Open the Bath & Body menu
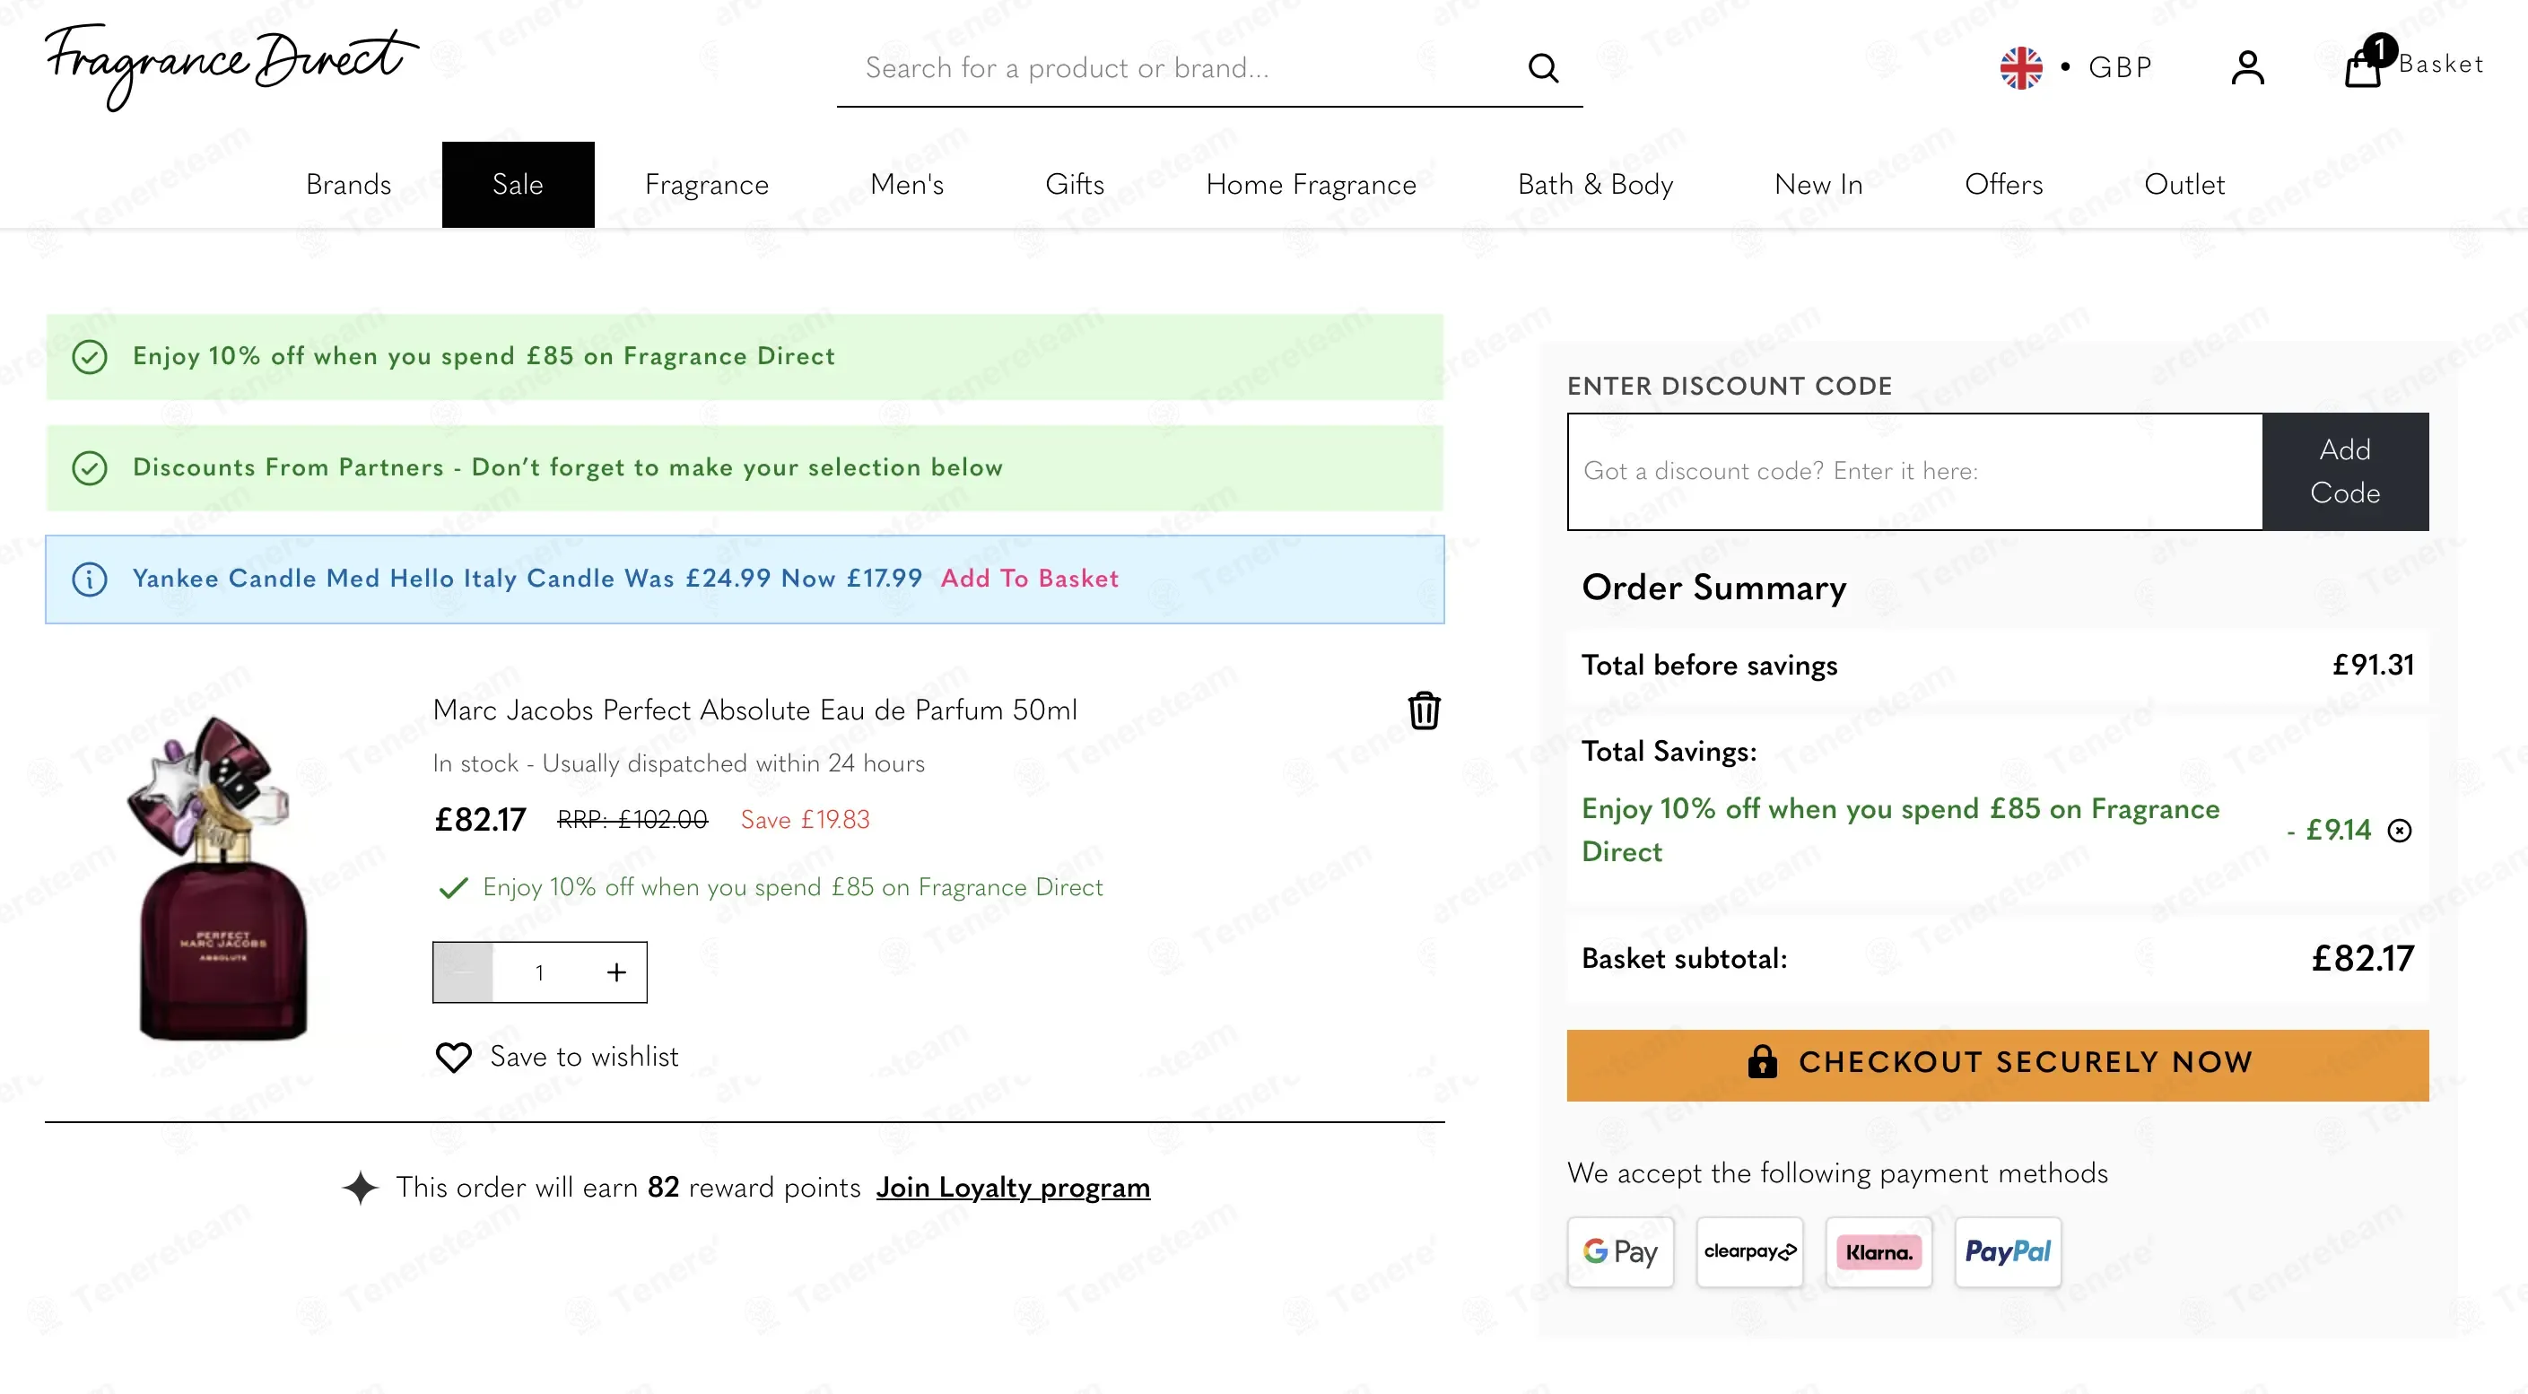This screenshot has width=2528, height=1394. [x=1596, y=185]
